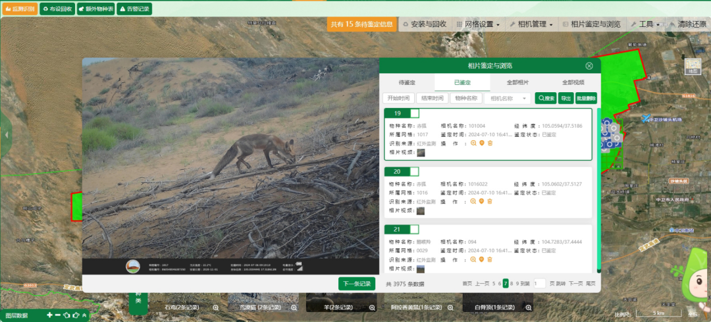This screenshot has width=711, height=322.
Task: Click the 批量删除 button
Action: point(586,98)
